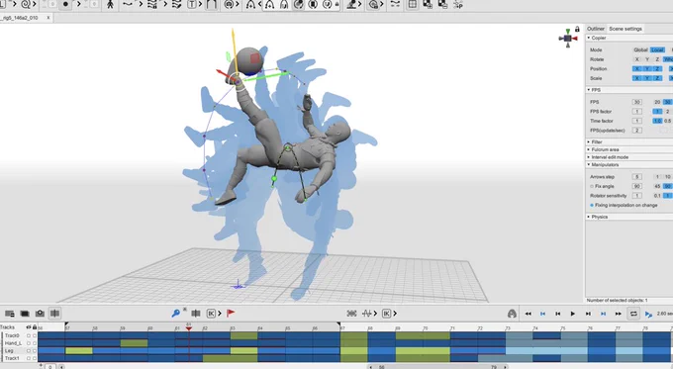Click the wavy curve trajectory toolbar icon
The image size is (673, 369).
[x=128, y=4]
